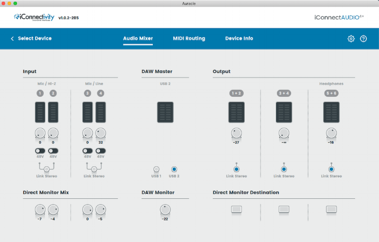Go back with the Select Device chevron

[12, 38]
